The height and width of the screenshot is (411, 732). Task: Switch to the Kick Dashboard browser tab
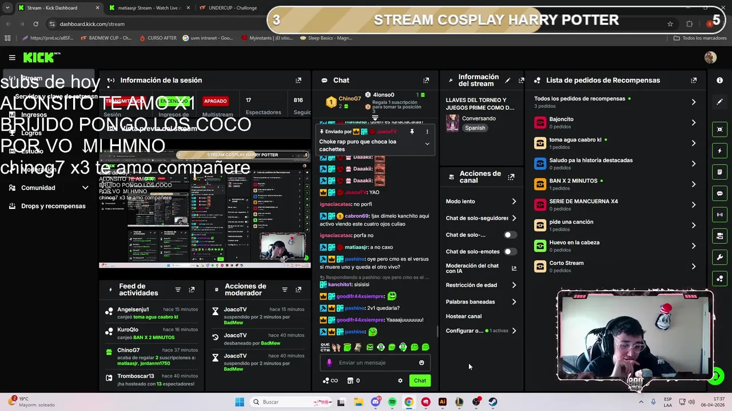[x=58, y=8]
